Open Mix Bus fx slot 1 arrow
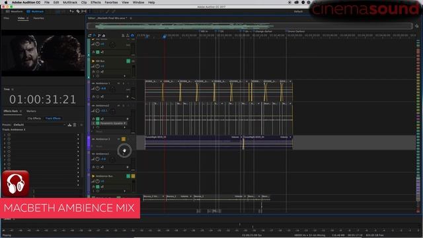This screenshot has width=423, height=238. [125, 76]
